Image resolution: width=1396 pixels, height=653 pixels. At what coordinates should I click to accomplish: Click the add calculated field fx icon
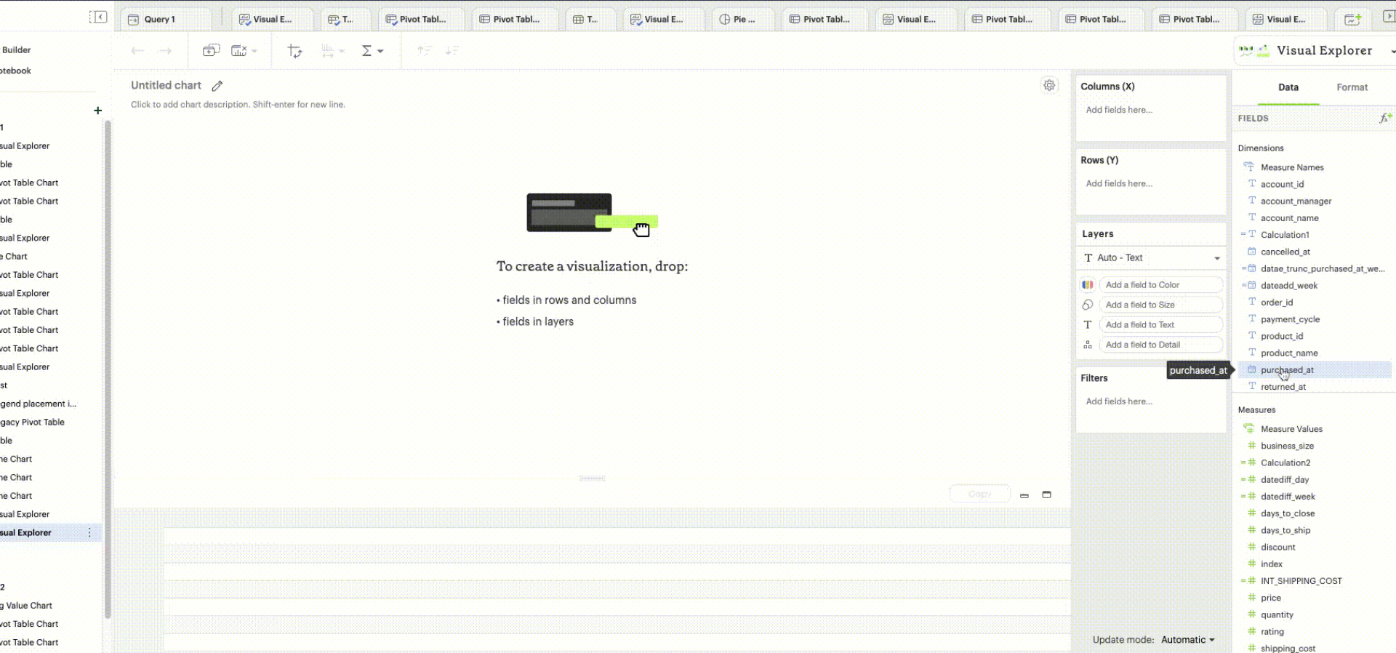coord(1385,118)
